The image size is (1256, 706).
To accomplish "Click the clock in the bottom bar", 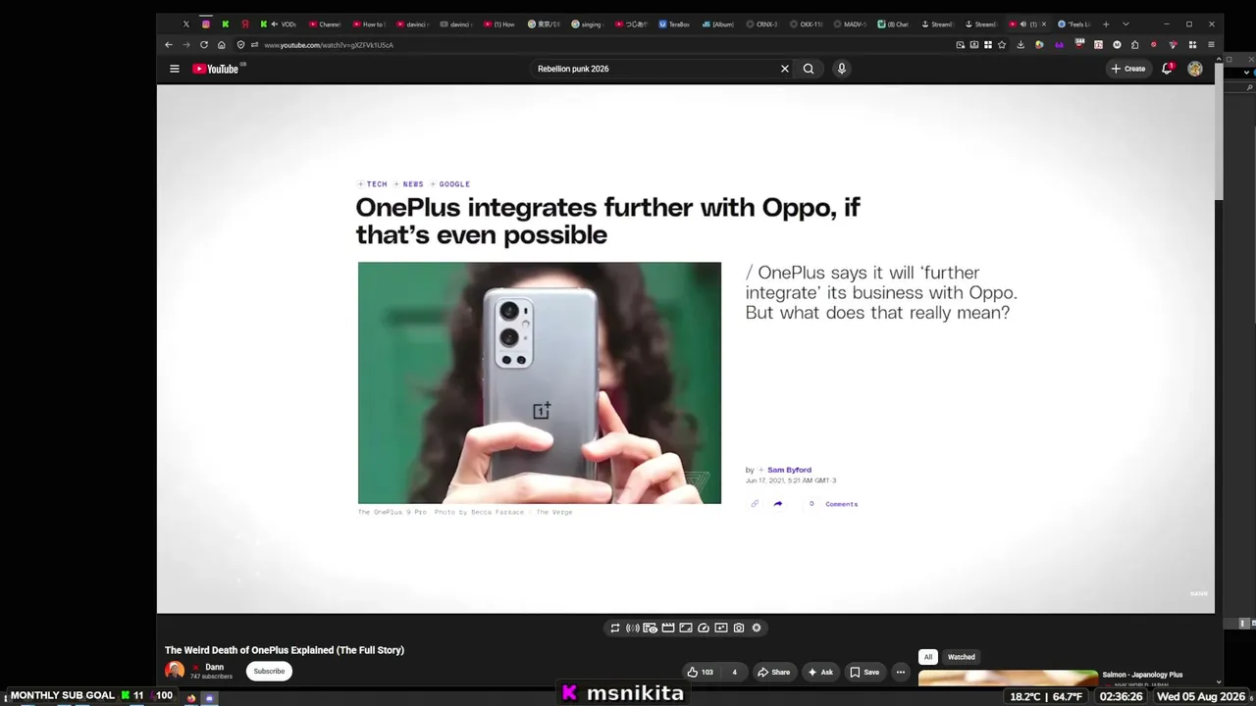I will click(x=1121, y=696).
